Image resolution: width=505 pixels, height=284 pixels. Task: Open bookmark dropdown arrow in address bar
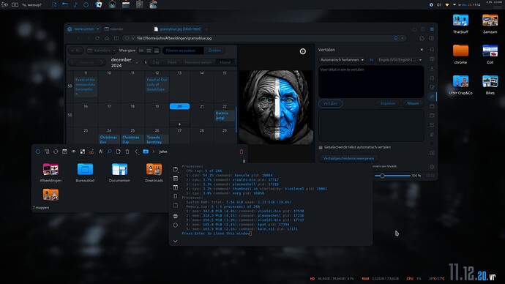point(403,38)
